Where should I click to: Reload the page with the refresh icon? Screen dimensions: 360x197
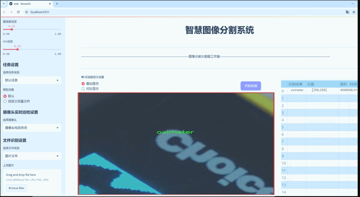[x=18, y=12]
